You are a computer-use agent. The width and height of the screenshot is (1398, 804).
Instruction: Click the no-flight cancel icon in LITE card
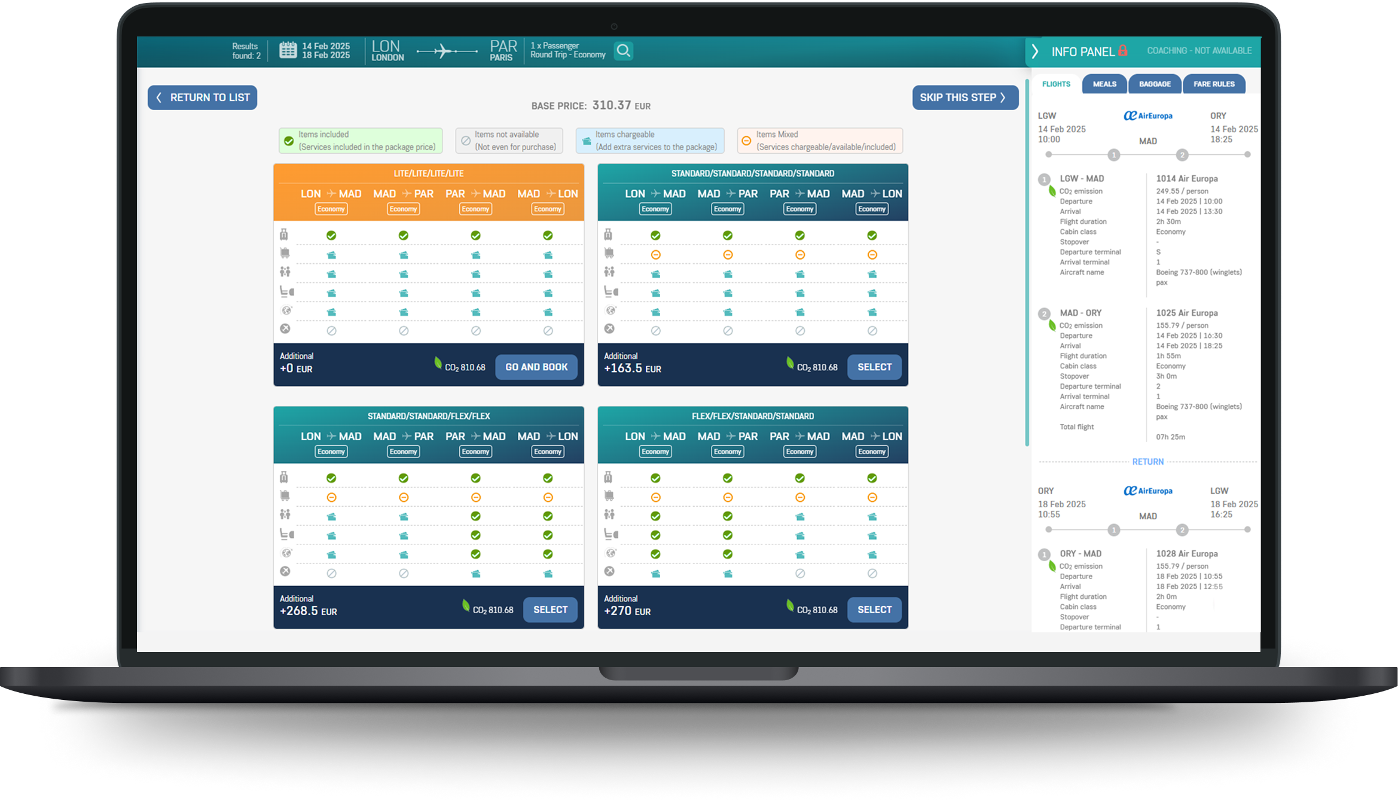click(x=285, y=328)
